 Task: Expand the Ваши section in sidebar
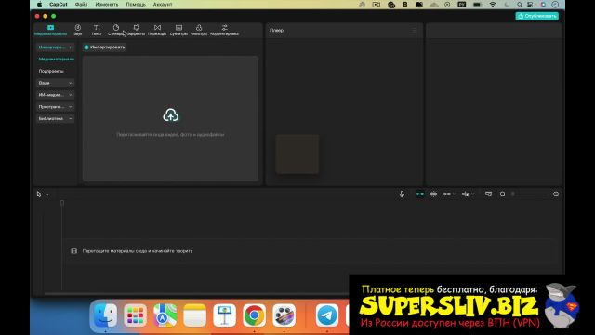pyautogui.click(x=56, y=83)
